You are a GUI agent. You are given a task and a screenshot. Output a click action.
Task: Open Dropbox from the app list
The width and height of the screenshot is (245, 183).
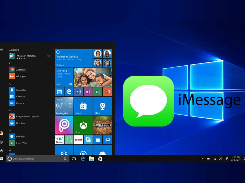[20, 123]
